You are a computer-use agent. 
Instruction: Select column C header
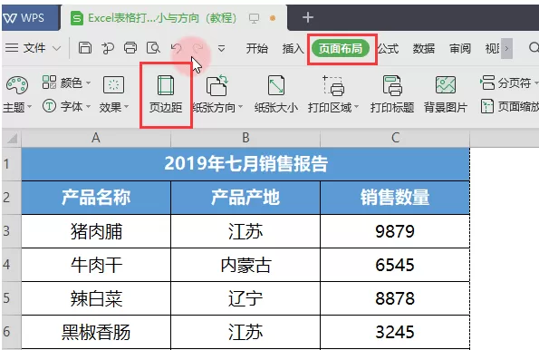(395, 139)
